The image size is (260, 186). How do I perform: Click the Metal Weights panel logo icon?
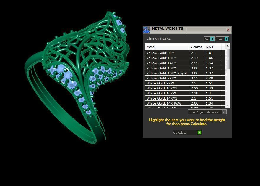tap(146, 30)
